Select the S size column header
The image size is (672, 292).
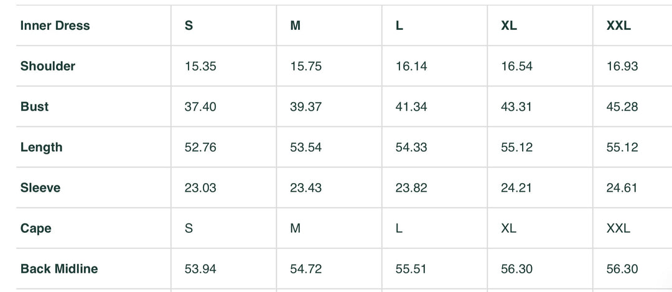[x=189, y=26]
